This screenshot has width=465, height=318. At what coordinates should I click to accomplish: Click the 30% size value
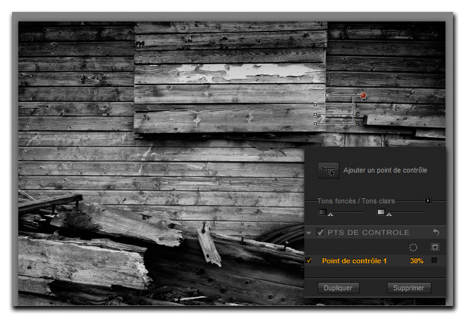[x=416, y=261]
